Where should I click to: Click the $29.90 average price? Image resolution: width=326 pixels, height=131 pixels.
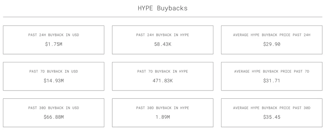click(x=272, y=44)
